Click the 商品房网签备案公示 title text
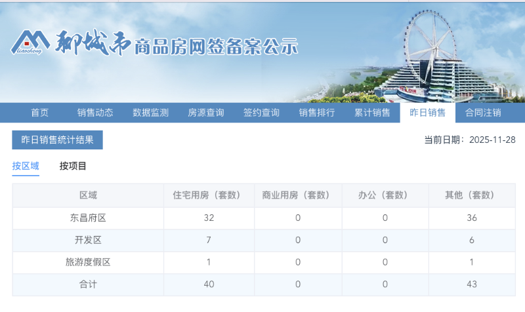 [217, 47]
